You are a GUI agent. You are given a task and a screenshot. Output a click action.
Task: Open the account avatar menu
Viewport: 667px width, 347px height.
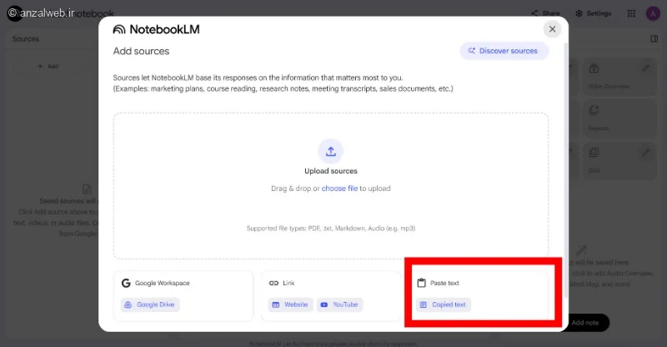(x=653, y=13)
